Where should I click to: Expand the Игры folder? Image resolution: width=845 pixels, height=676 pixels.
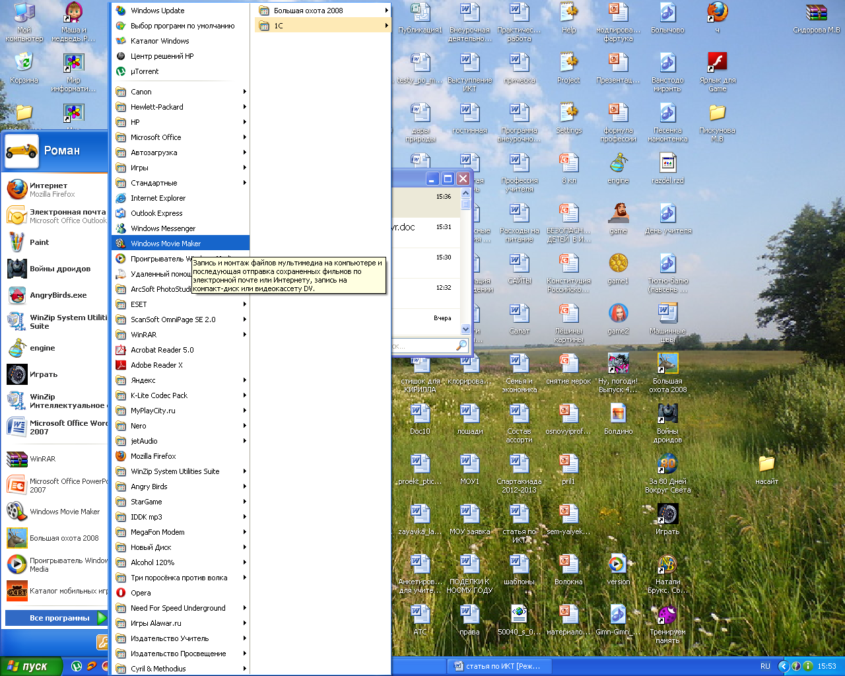181,168
